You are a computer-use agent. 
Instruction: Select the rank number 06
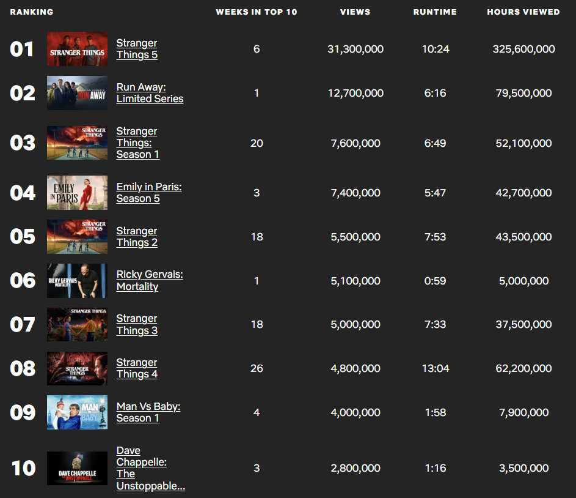tap(23, 281)
